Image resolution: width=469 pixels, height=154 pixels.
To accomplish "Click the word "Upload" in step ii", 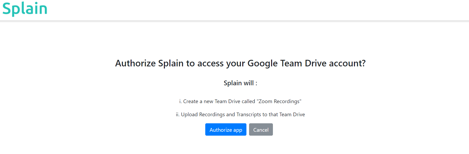I will pyautogui.click(x=189, y=114).
